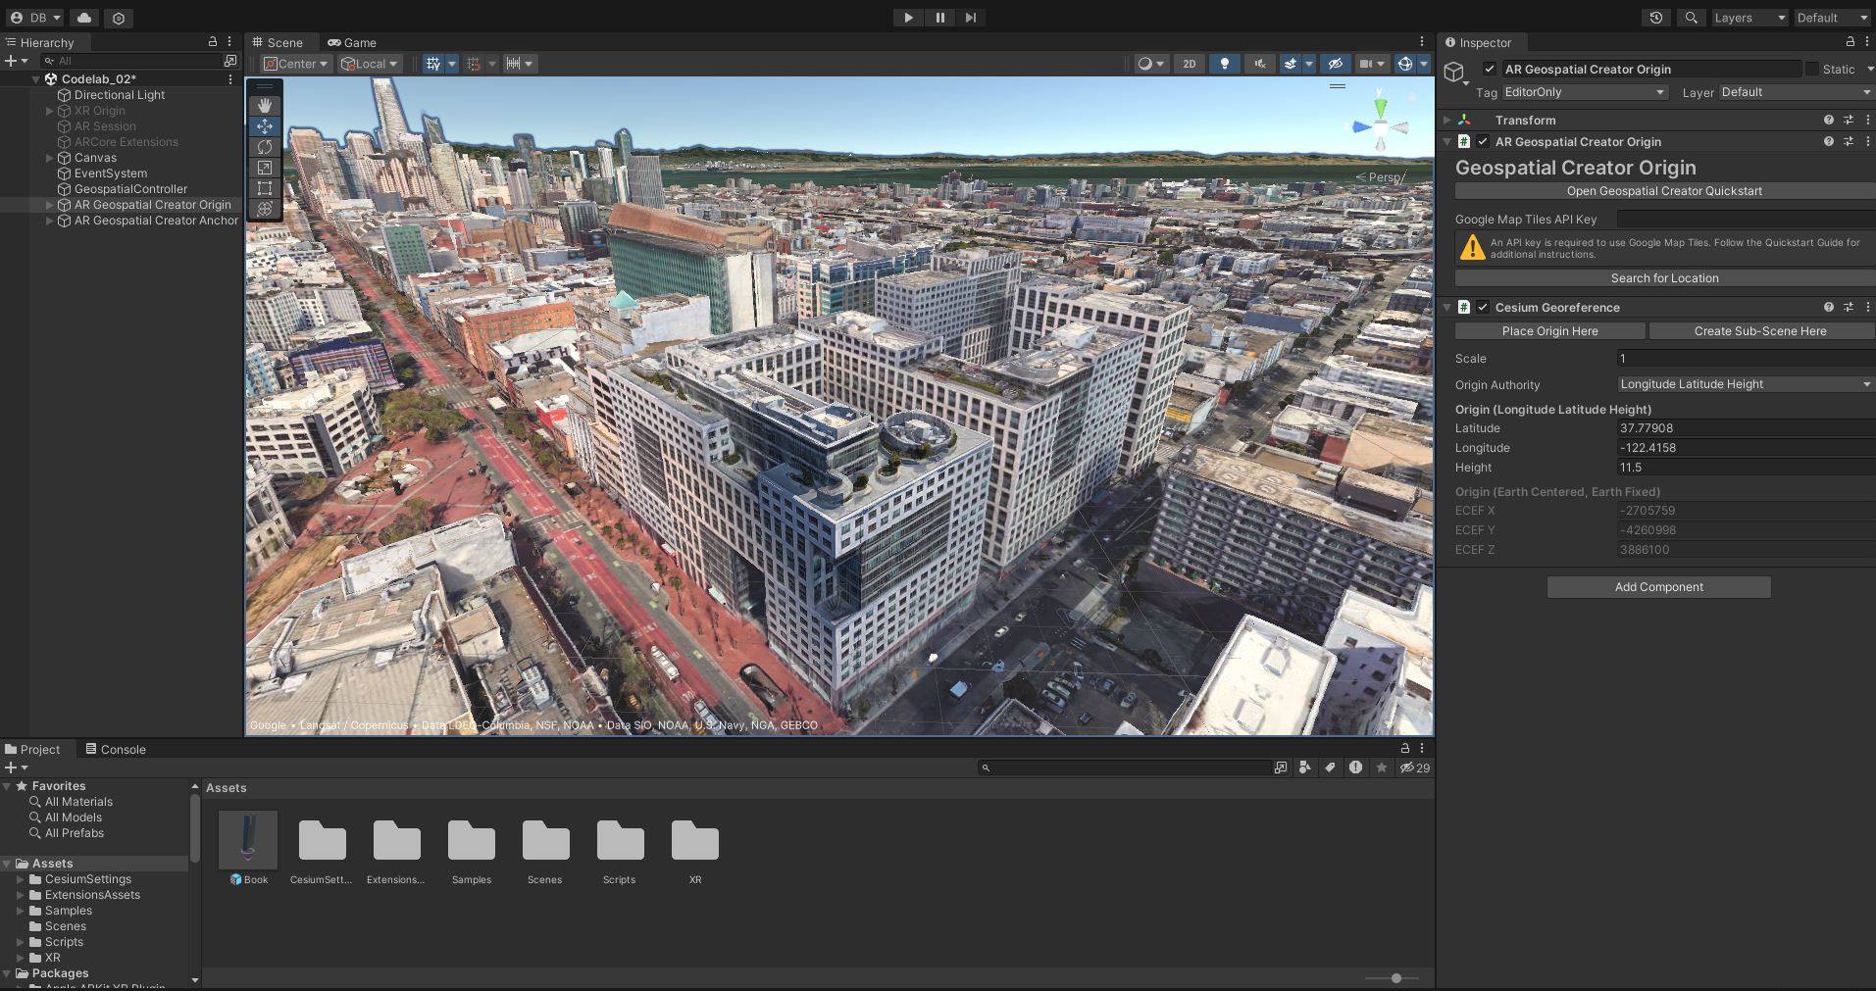Open the Origin Authority dropdown
Screen dimensions: 1876x991
click(x=1745, y=384)
